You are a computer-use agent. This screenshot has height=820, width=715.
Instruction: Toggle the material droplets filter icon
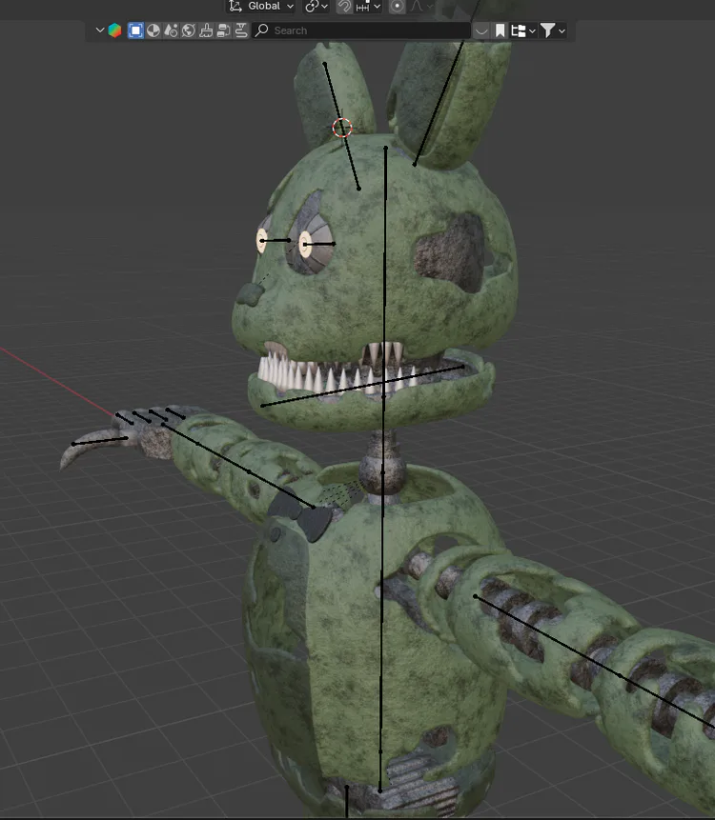(172, 30)
